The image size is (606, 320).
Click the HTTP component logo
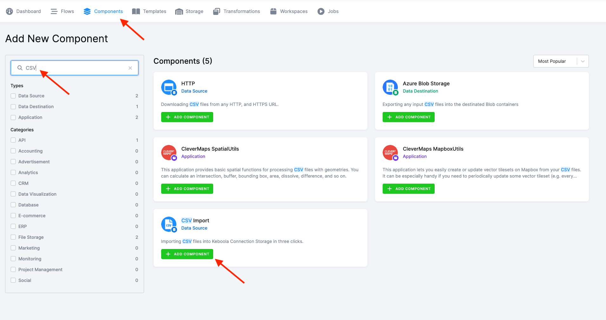pyautogui.click(x=169, y=87)
